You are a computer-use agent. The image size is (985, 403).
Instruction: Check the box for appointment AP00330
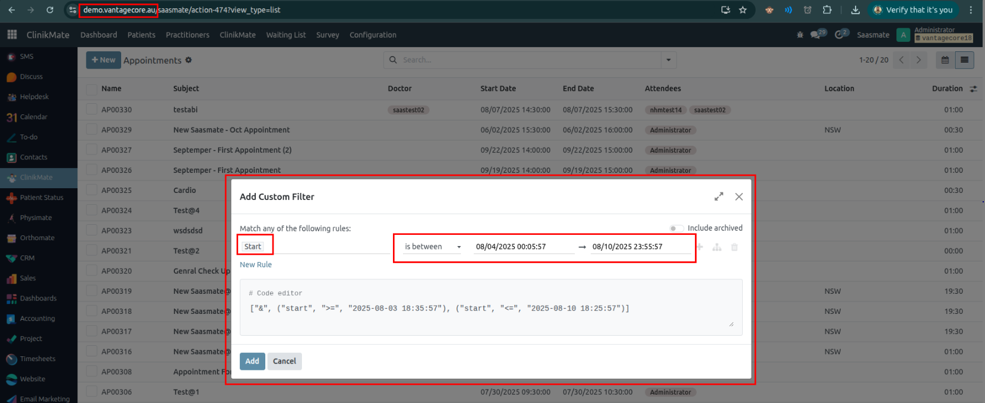[92, 109]
